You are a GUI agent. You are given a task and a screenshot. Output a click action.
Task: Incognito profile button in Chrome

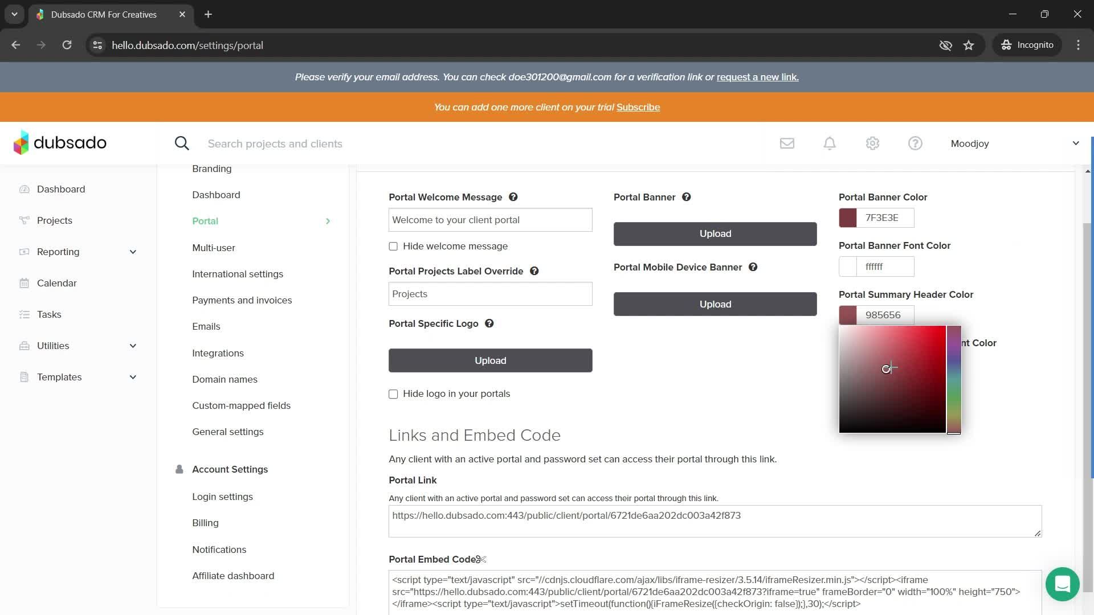[x=1027, y=45]
